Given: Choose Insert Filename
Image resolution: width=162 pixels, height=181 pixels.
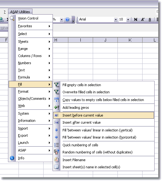Looking at the screenshot, I should (104, 160).
